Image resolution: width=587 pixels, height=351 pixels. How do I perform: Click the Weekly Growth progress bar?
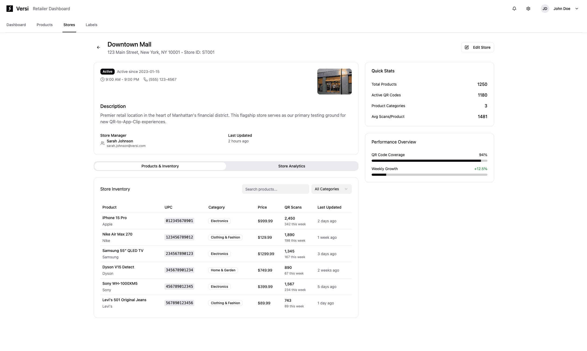tap(429, 175)
